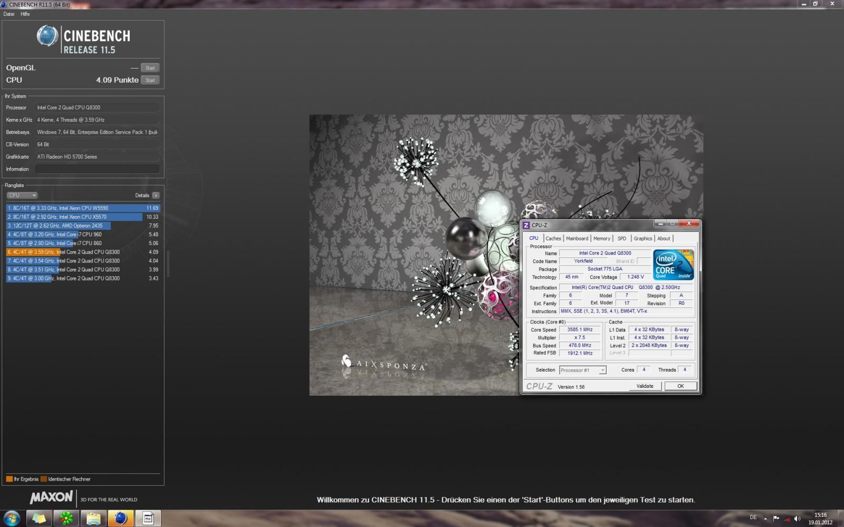Start the OpenGL benchmark test

point(150,68)
